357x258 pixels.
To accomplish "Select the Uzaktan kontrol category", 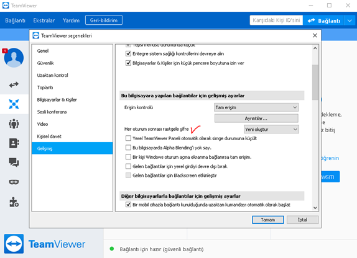I will [x=72, y=75].
